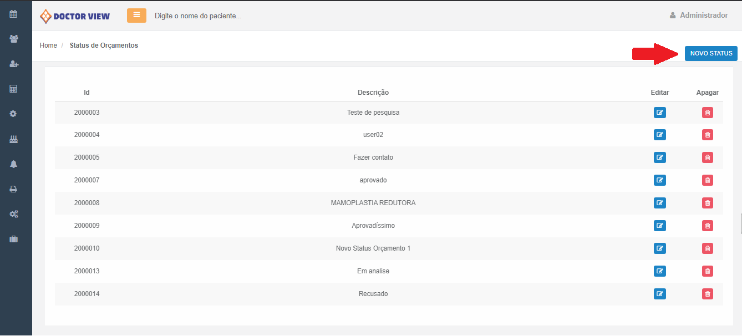This screenshot has height=336, width=742.
Task: Click the single gear settings icon
Action: click(14, 114)
